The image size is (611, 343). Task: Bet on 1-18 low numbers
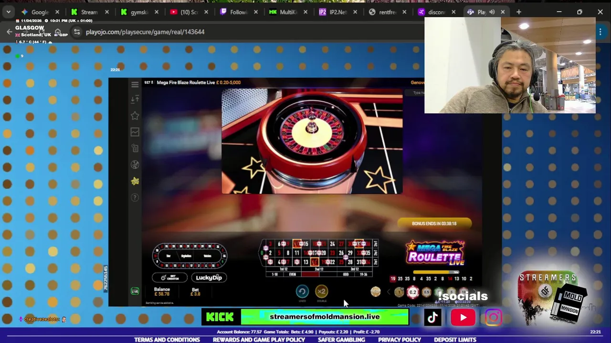point(274,274)
